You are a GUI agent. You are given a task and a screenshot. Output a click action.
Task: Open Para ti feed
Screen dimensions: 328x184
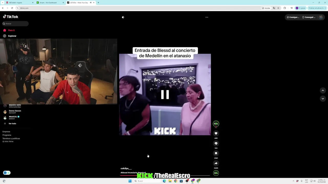(11, 30)
